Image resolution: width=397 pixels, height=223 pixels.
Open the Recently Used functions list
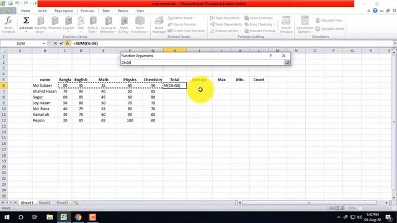pyautogui.click(x=40, y=25)
